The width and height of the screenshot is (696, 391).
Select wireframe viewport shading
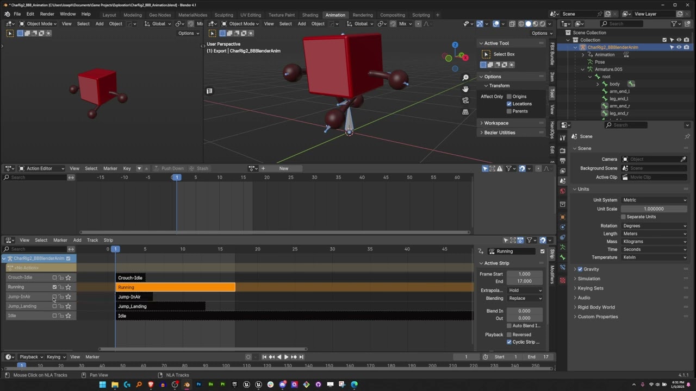tap(521, 24)
